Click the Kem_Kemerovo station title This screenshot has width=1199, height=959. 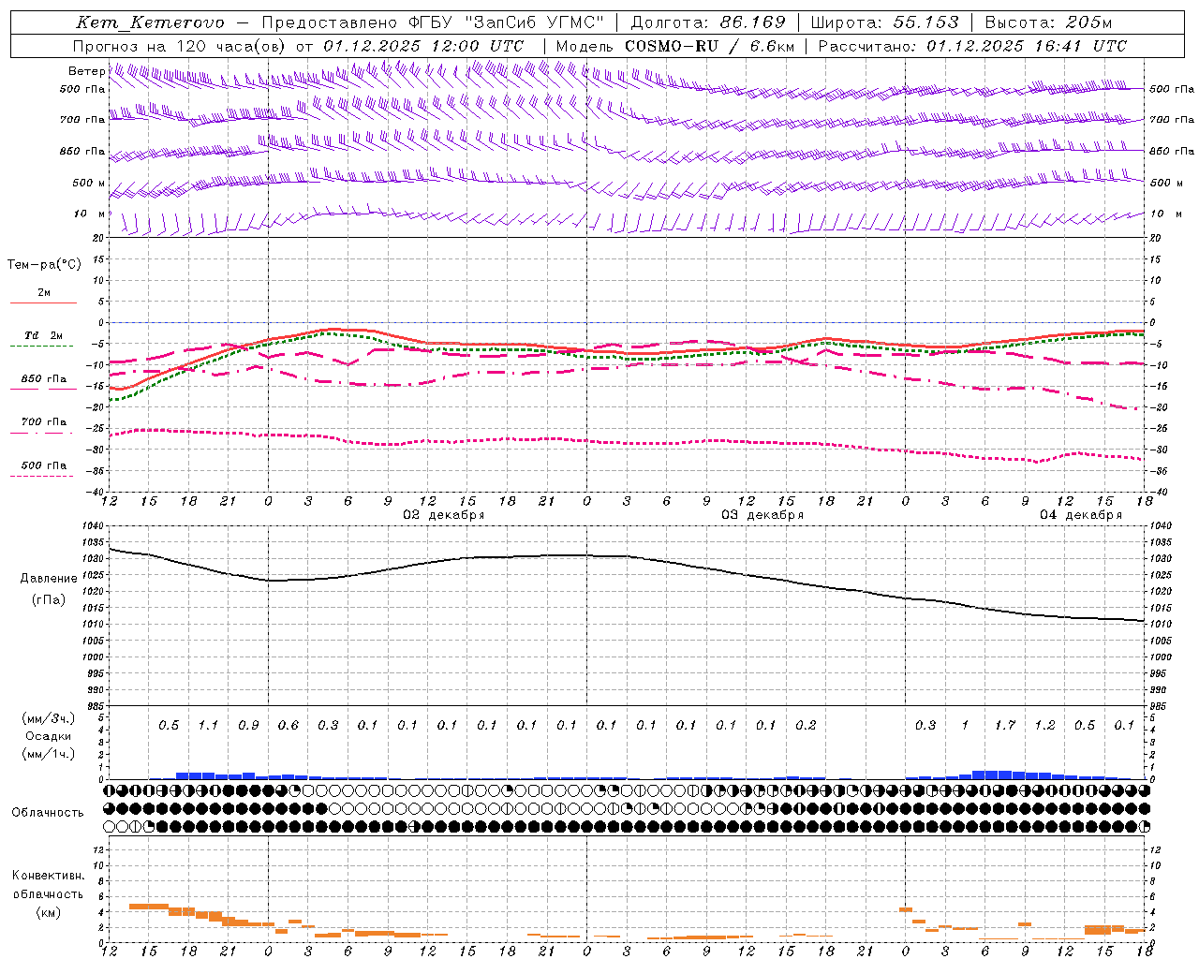tap(150, 22)
